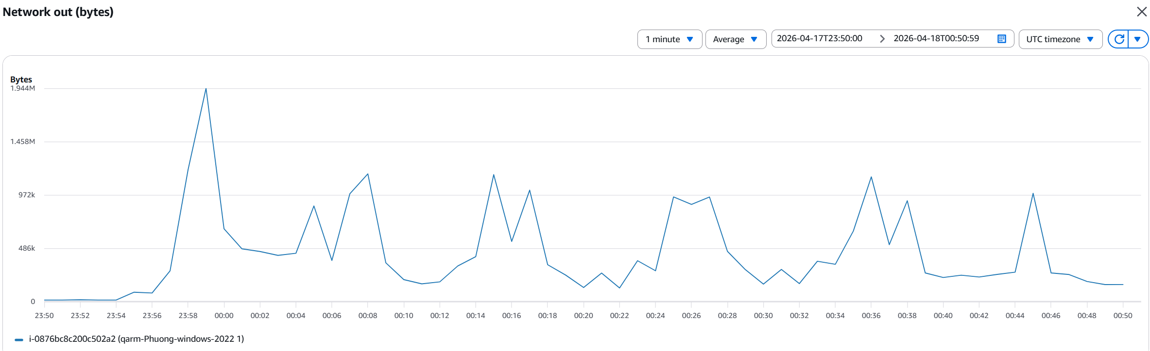Select the 00:42 x-axis time label
Image resolution: width=1150 pixels, height=351 pixels.
click(979, 316)
